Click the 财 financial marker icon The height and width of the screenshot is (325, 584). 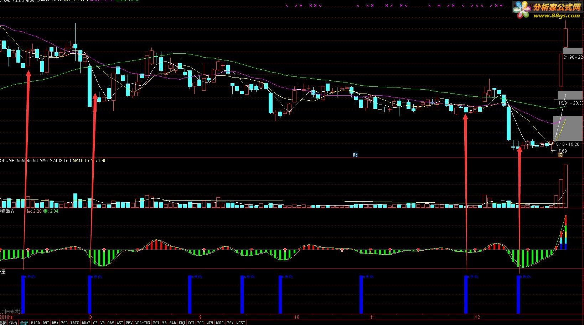point(355,155)
